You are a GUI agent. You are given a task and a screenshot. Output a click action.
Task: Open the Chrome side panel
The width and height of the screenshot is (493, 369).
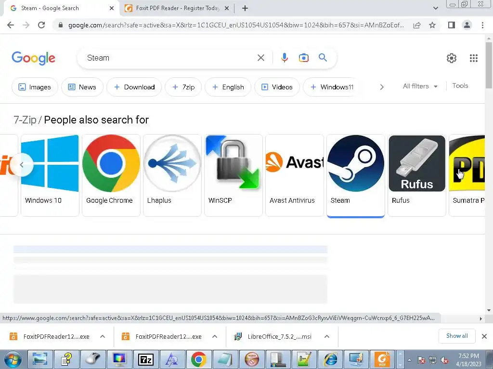pos(452,25)
